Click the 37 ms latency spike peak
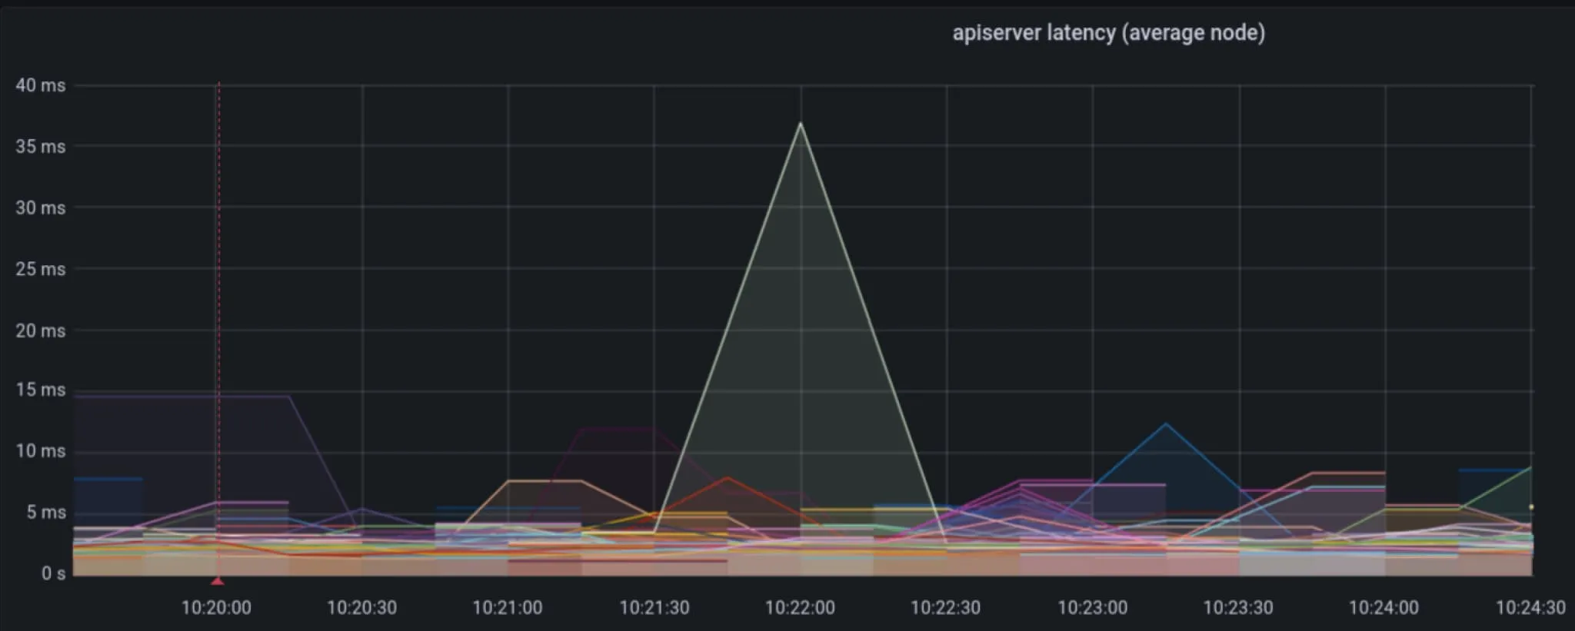Screen dimensions: 1575x631 801,123
